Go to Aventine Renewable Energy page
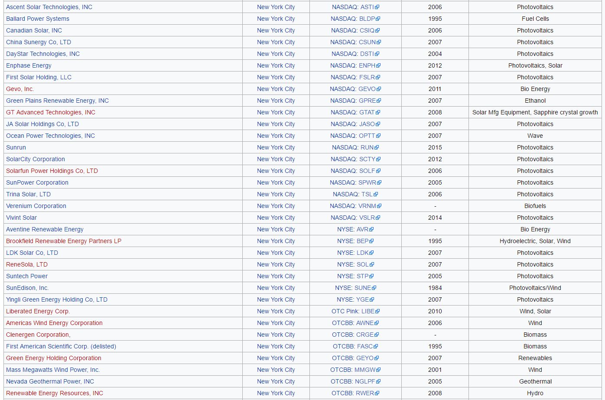Viewport: 605px width, 400px height. [45, 229]
